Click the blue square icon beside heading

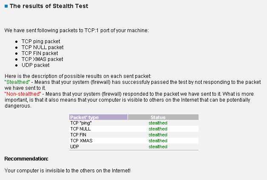point(6,7)
